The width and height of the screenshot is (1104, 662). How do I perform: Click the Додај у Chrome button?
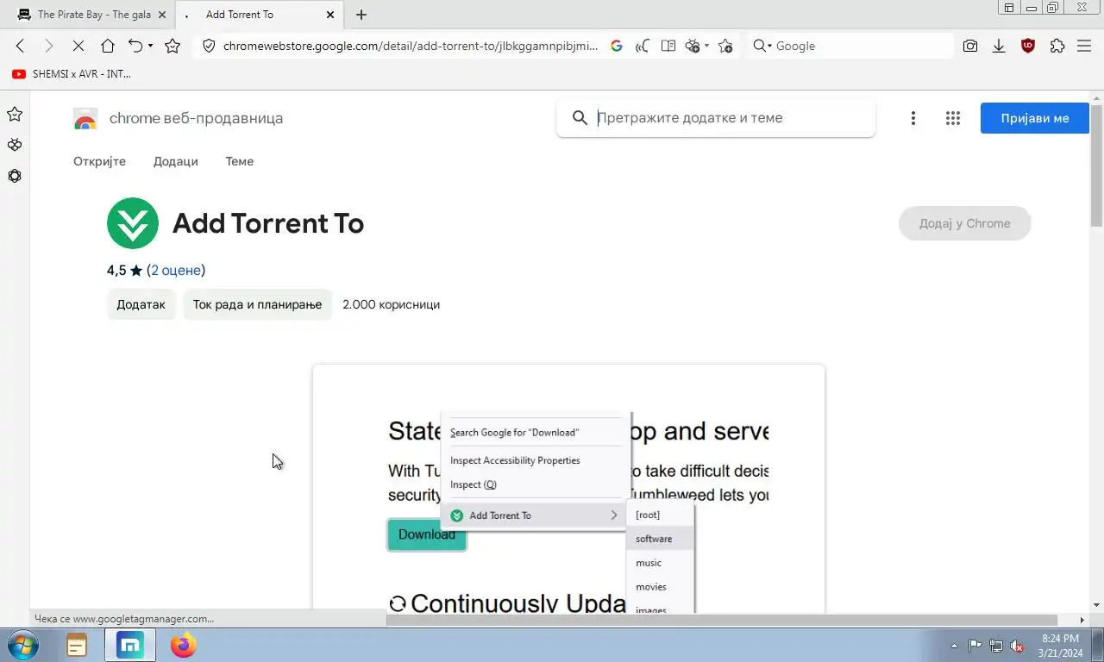point(964,223)
